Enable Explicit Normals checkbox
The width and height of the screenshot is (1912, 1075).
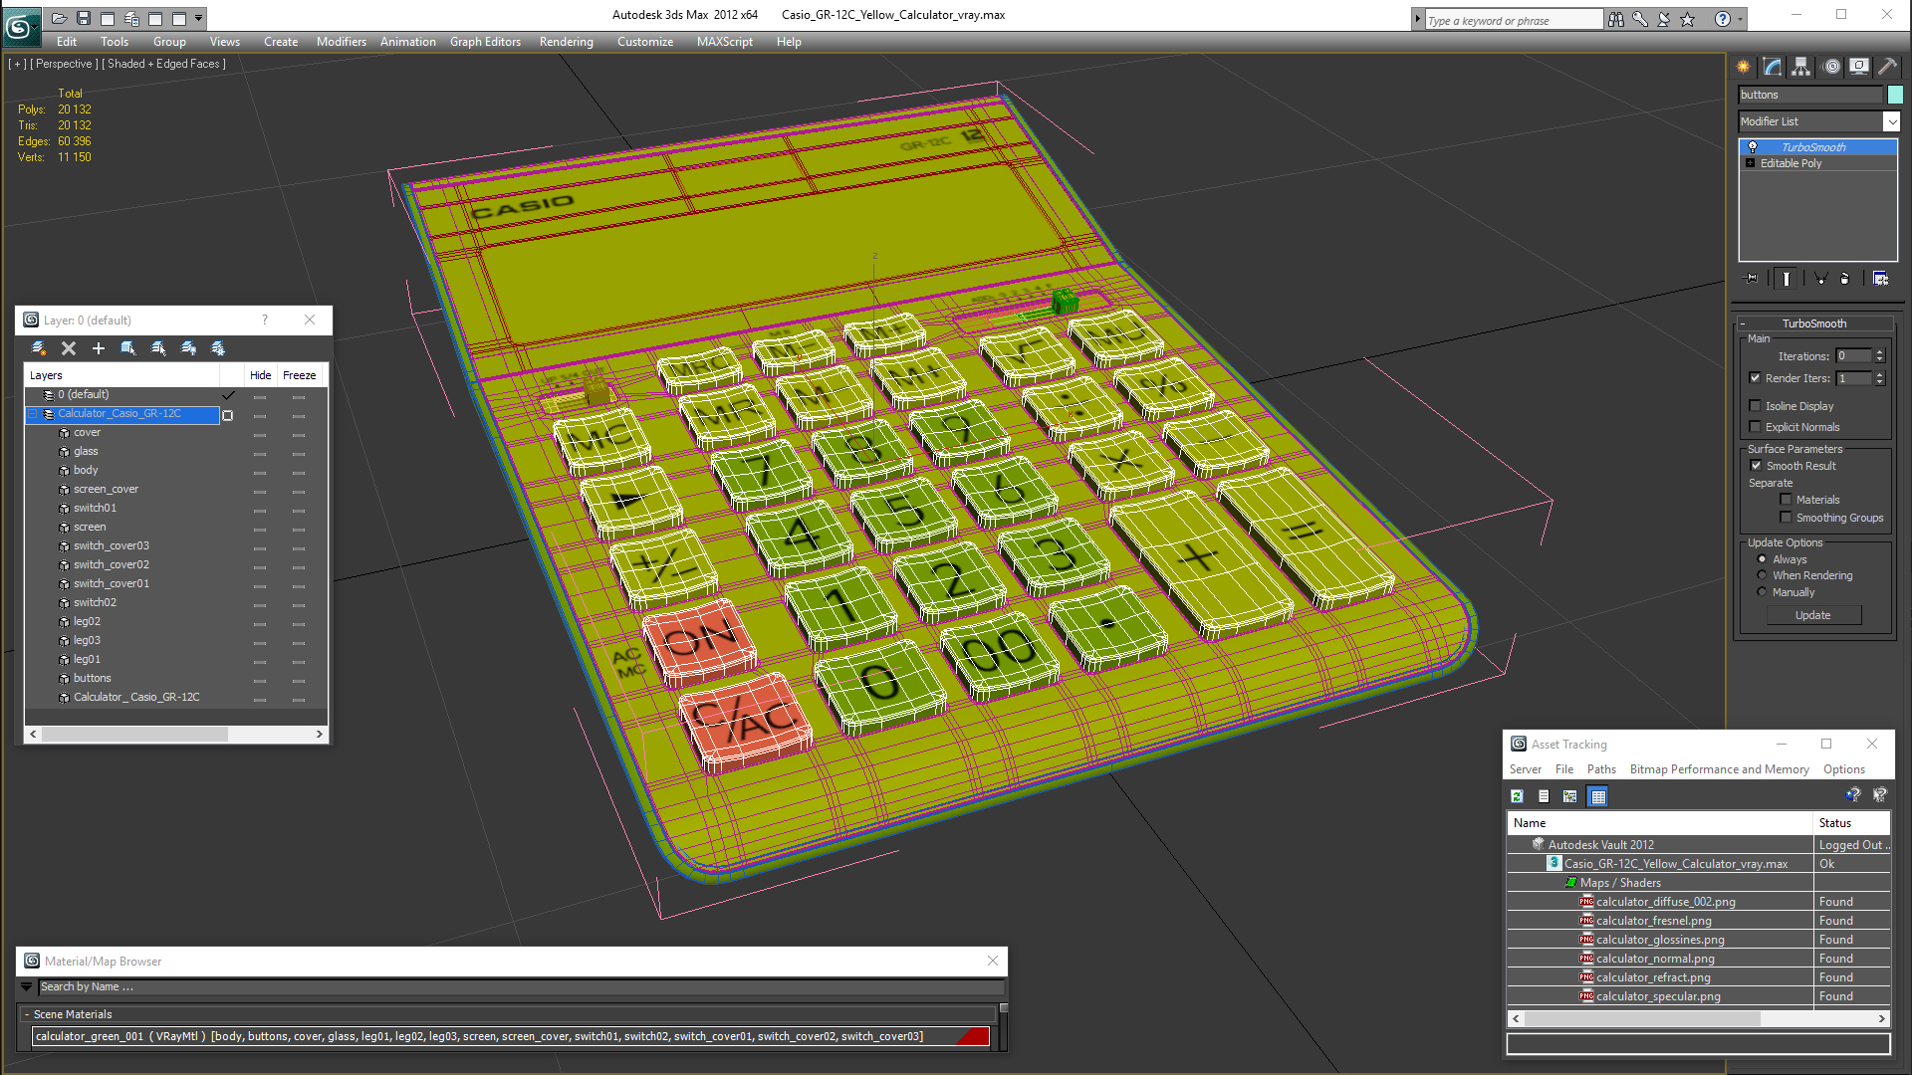click(x=1756, y=427)
